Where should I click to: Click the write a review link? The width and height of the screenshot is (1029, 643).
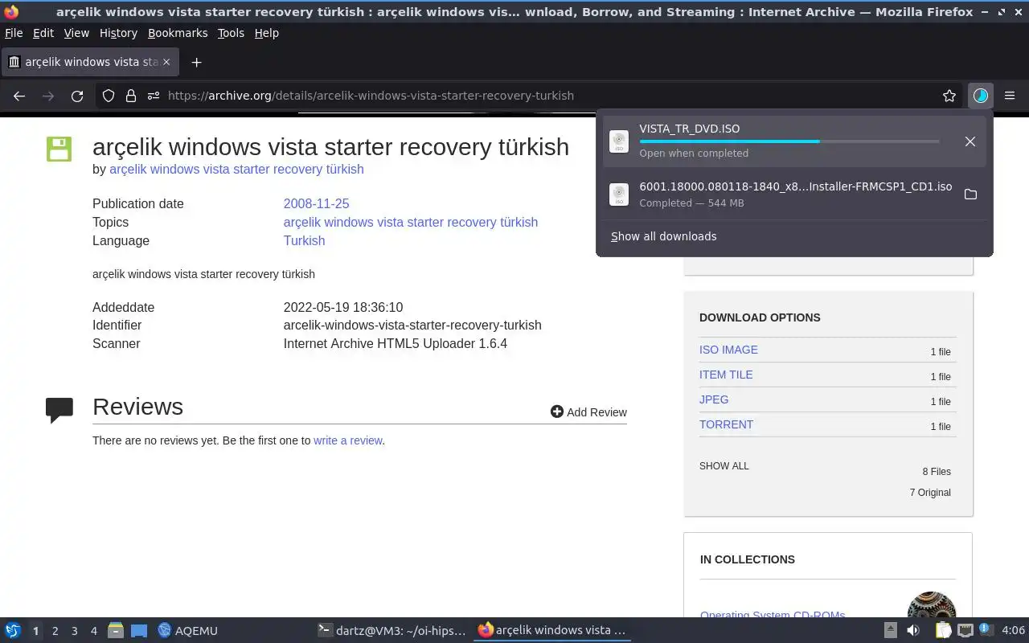coord(347,440)
